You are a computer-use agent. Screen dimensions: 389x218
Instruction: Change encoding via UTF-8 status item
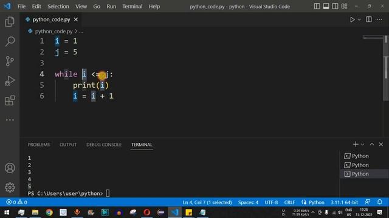[271, 202]
